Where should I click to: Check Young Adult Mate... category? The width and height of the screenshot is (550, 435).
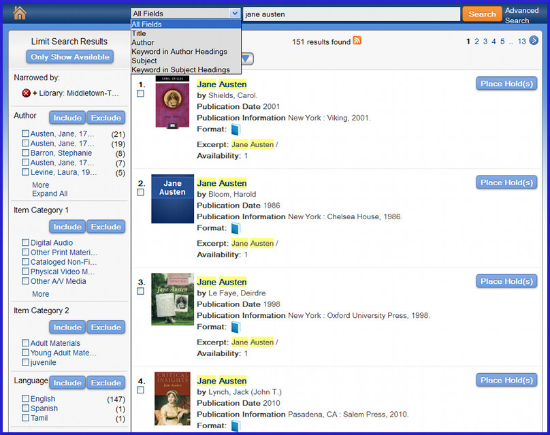tap(25, 352)
